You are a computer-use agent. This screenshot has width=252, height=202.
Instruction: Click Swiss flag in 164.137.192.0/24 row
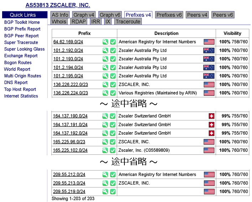tap(211, 133)
